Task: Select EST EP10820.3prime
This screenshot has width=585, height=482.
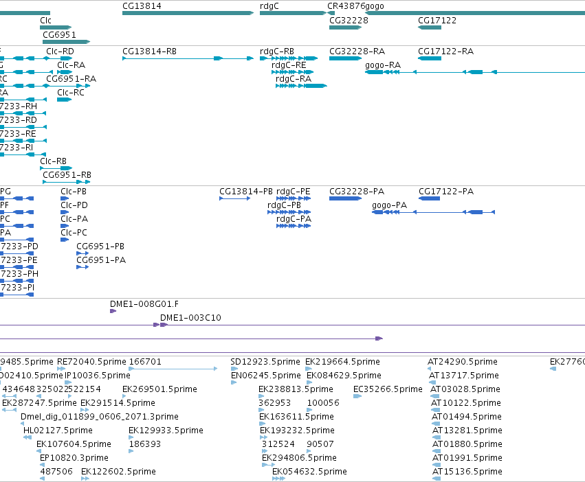Action: pyautogui.click(x=42, y=466)
